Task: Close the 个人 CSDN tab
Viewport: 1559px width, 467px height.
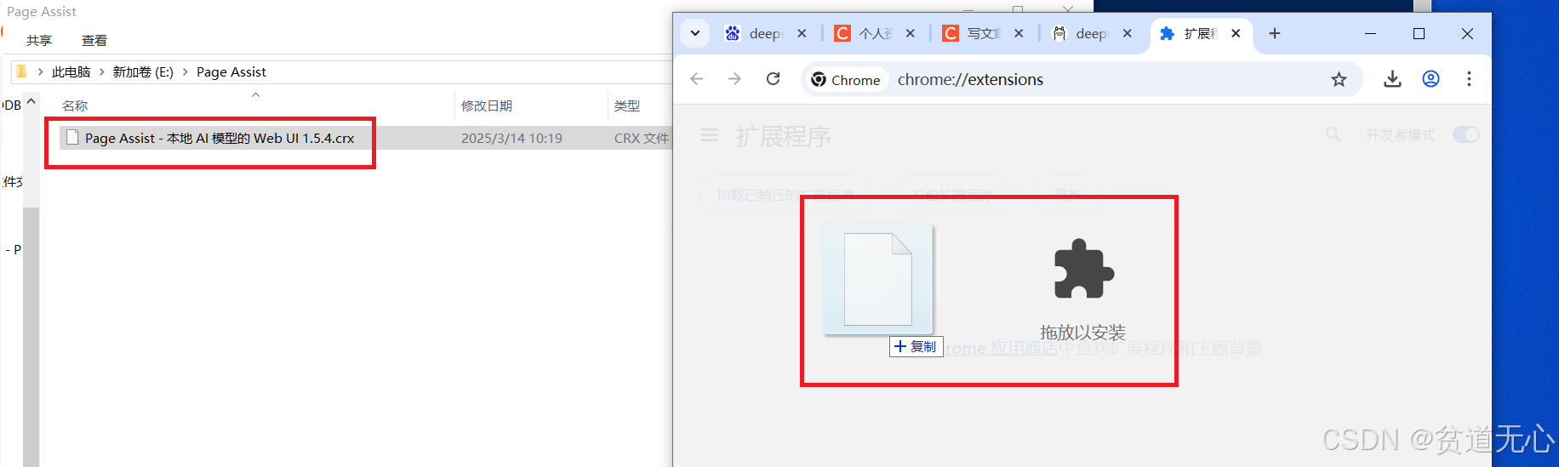Action: tap(911, 33)
